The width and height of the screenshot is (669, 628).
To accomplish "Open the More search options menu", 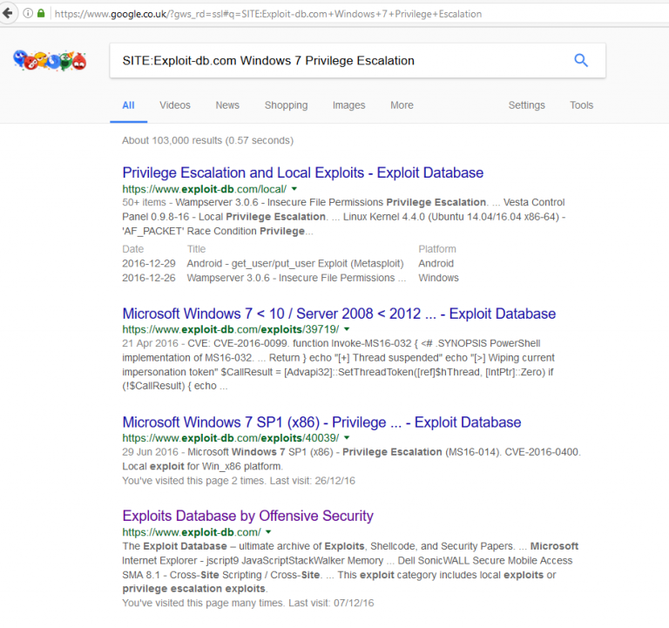I will (402, 105).
